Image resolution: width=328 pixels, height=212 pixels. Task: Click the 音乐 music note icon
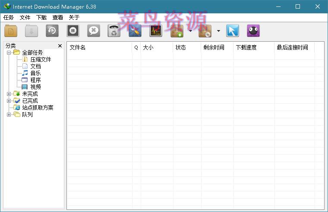(x=25, y=73)
